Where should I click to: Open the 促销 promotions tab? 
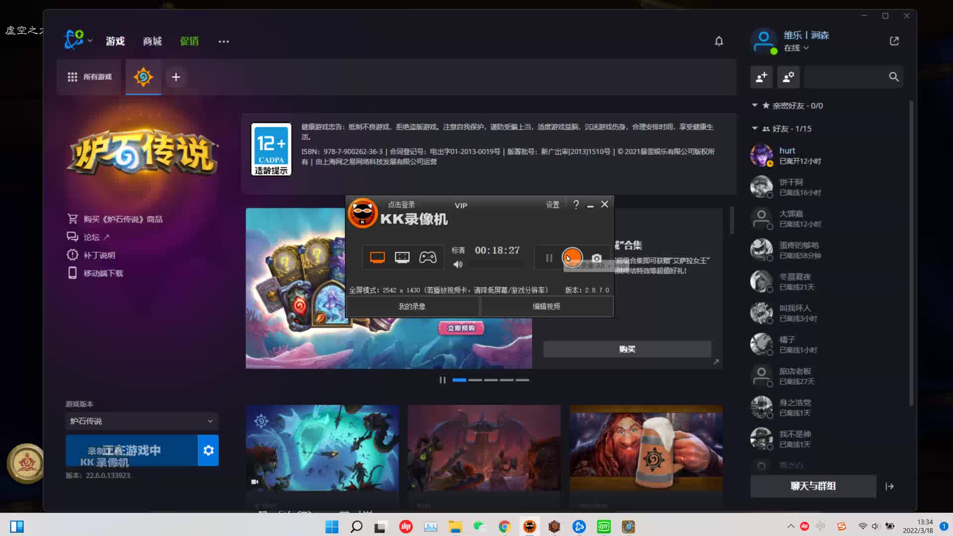(189, 41)
